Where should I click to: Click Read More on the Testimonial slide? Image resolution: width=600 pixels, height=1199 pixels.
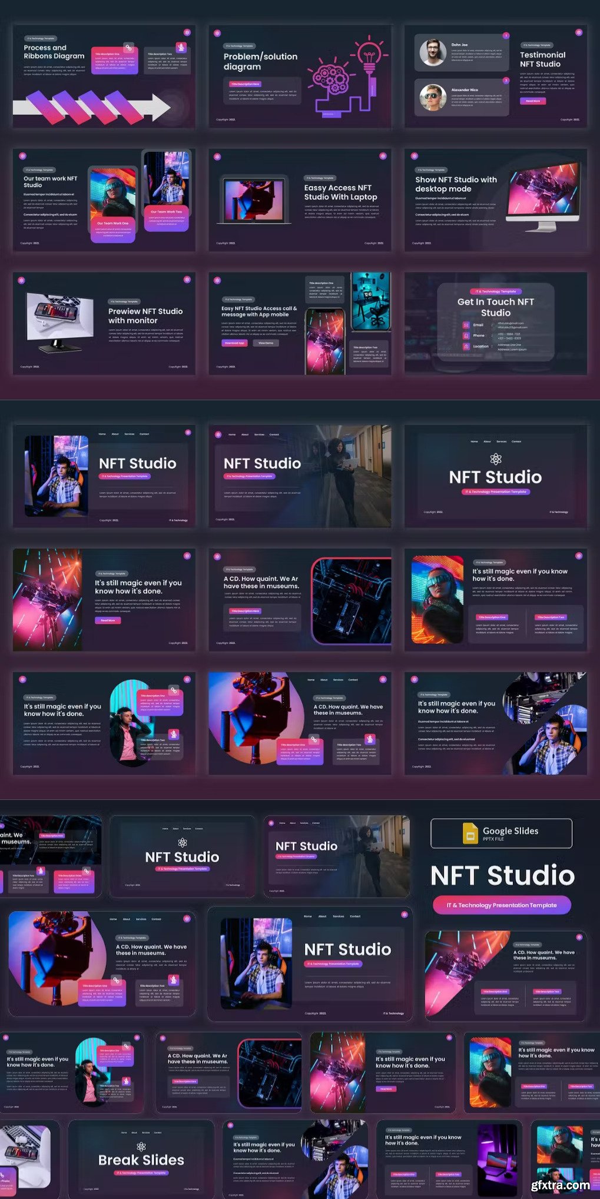tap(533, 101)
